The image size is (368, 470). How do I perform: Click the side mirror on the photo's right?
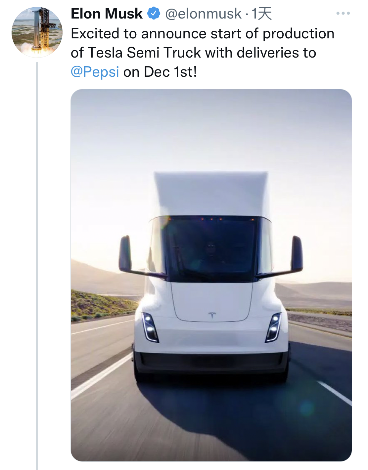click(x=297, y=254)
